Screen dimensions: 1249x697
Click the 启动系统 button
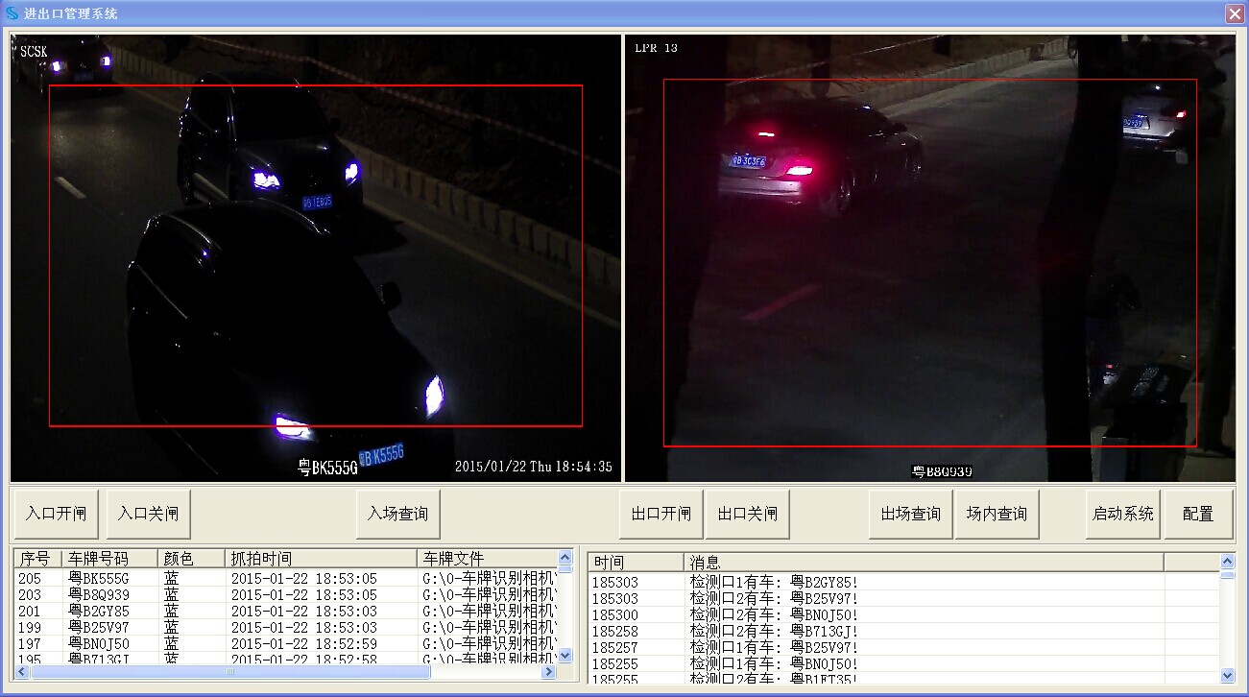point(1123,514)
